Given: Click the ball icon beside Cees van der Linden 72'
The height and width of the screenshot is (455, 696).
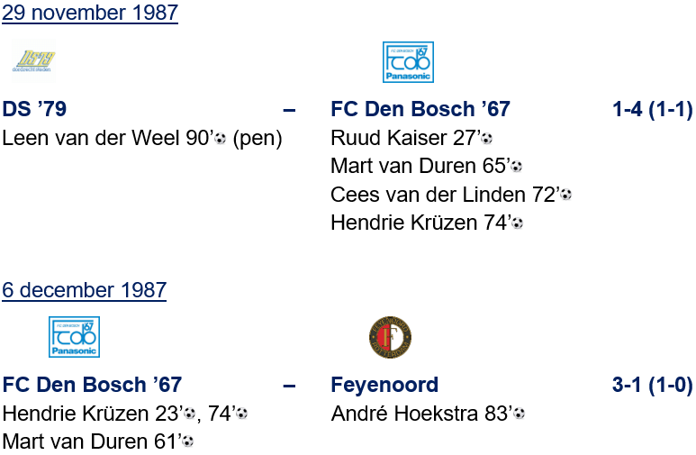Looking at the screenshot, I should pyautogui.click(x=565, y=195).
